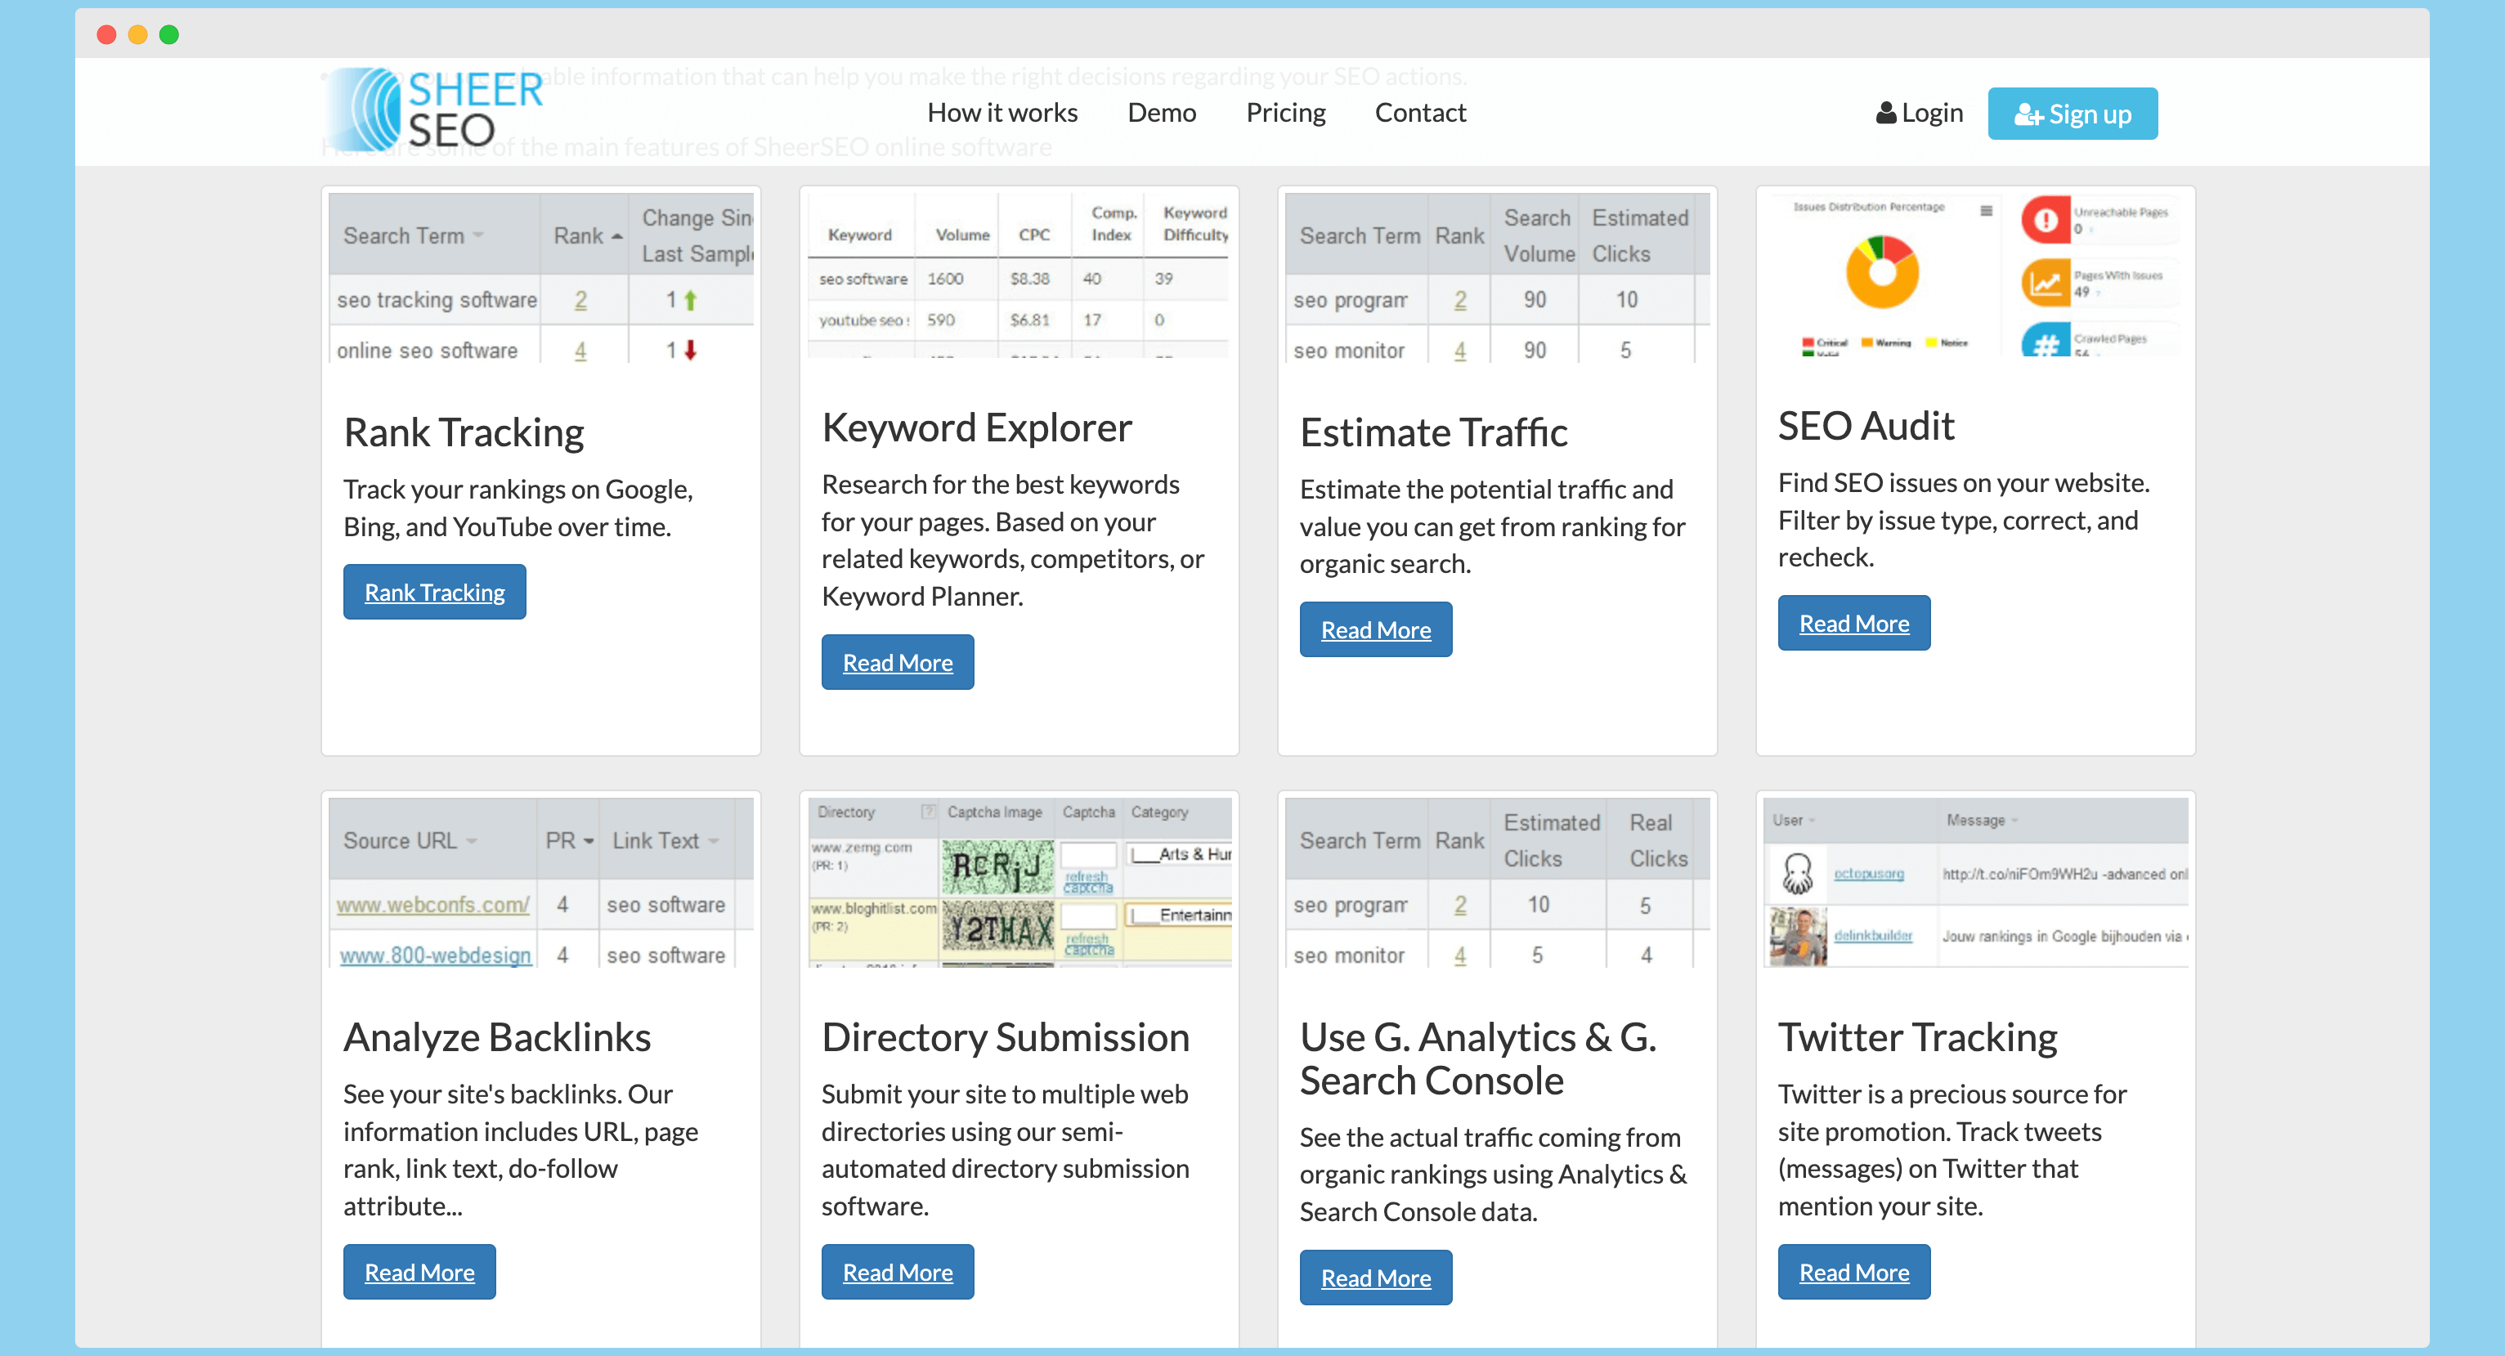The image size is (2505, 1356).
Task: Select the Demo navigation tab
Action: [1161, 112]
